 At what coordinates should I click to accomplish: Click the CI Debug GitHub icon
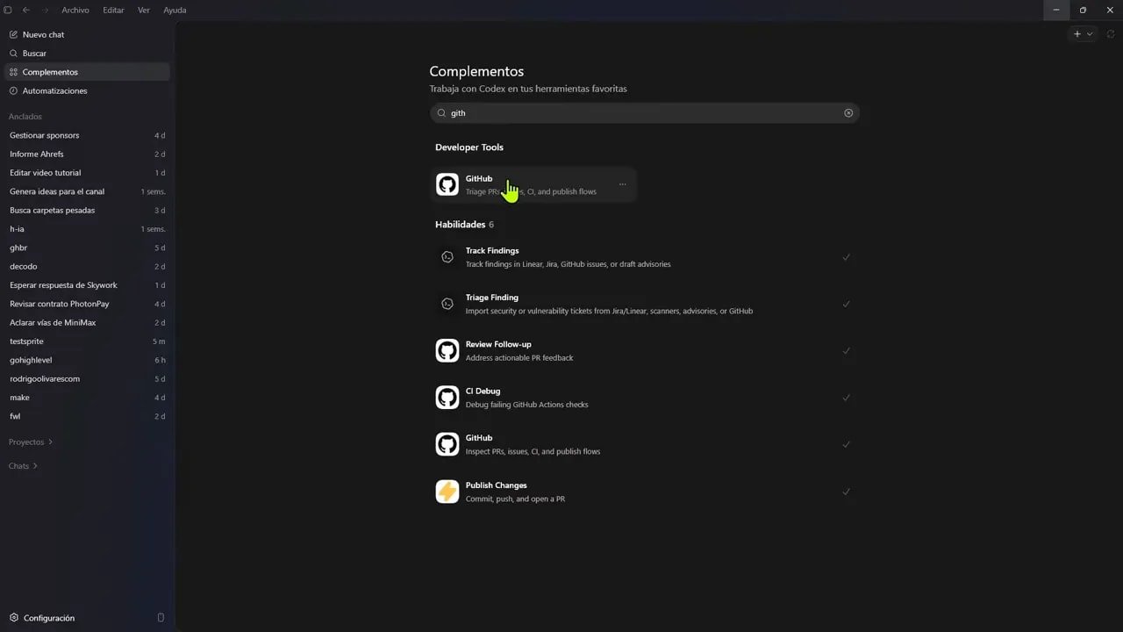(x=447, y=398)
